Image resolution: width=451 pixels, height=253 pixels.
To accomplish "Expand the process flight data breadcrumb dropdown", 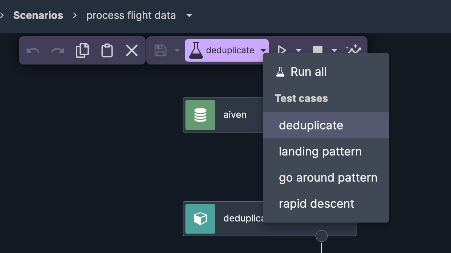I will [x=189, y=16].
